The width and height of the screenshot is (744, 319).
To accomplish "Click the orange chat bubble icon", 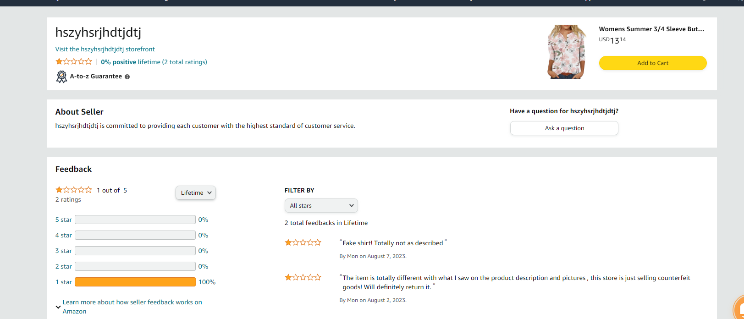I will [x=738, y=309].
